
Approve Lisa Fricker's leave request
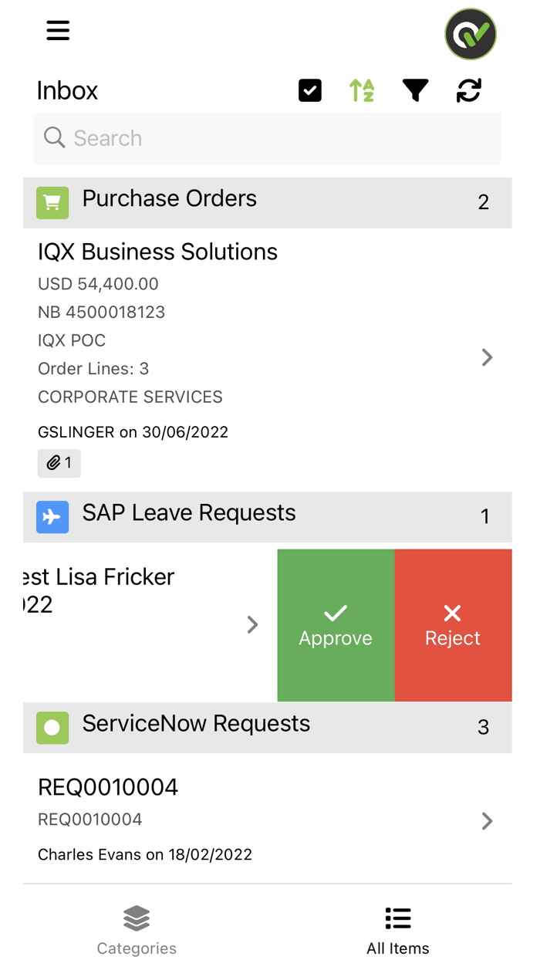[336, 625]
